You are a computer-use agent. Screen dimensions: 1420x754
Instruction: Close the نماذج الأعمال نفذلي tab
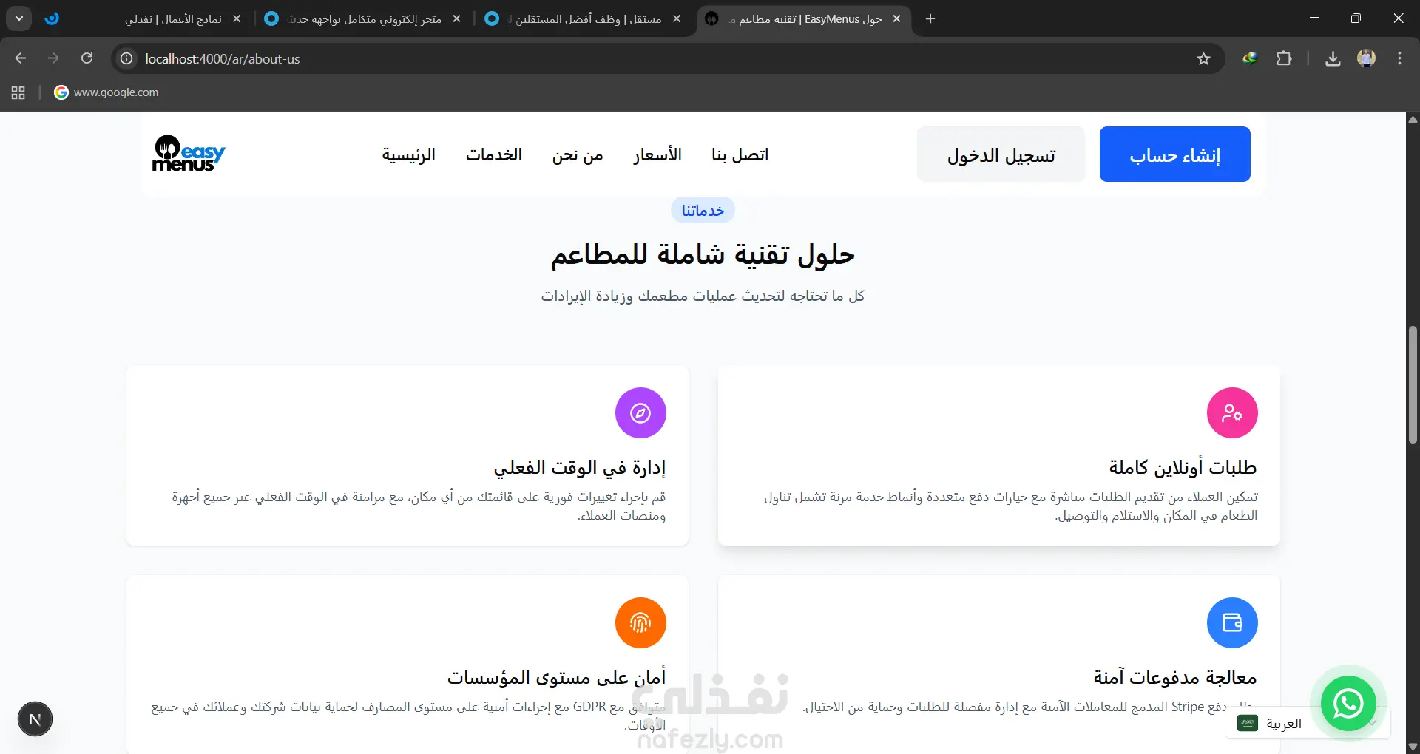237,18
